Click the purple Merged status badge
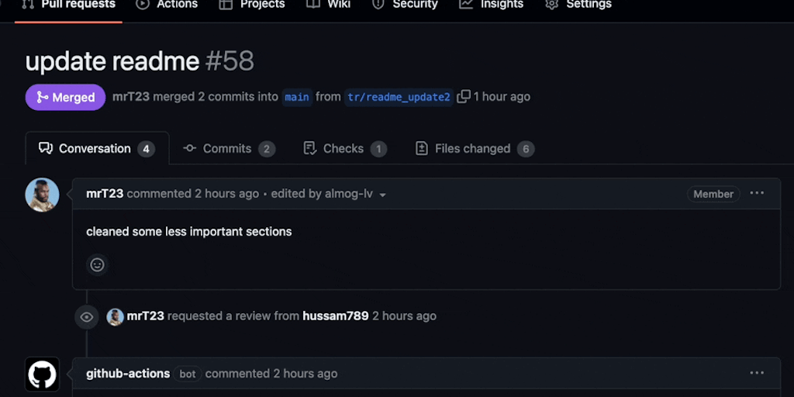Screen dimensions: 794x397 tap(65, 97)
